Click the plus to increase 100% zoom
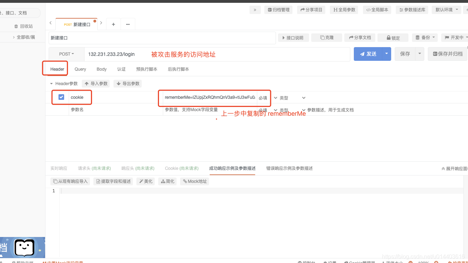The height and width of the screenshot is (263, 468). click(x=436, y=262)
